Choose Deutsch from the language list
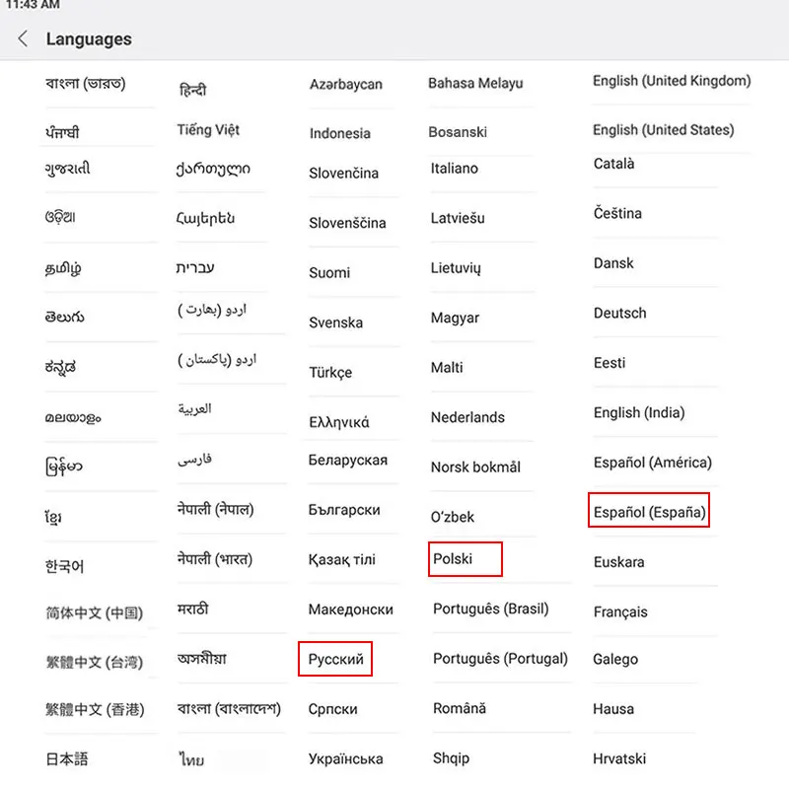Screen dimensions: 789x789 619,313
